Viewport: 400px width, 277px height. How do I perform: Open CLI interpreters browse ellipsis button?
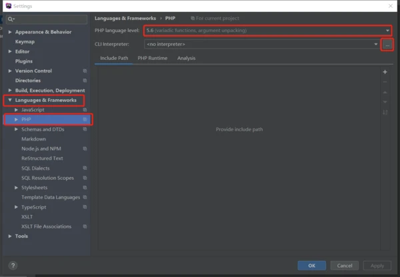[387, 45]
